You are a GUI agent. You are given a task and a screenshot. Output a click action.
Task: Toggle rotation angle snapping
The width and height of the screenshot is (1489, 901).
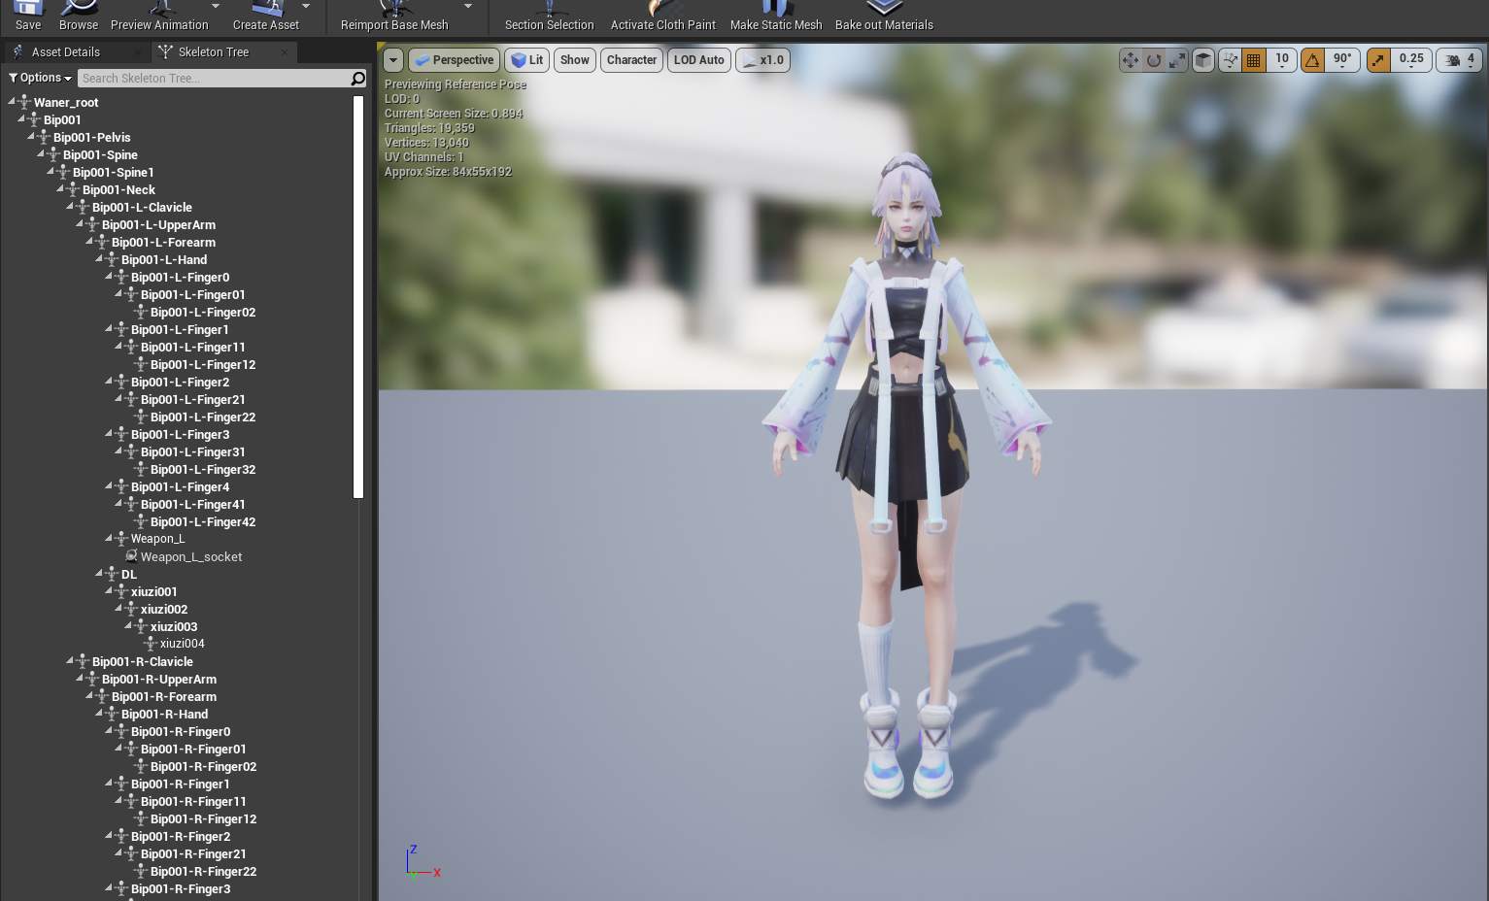1312,60
